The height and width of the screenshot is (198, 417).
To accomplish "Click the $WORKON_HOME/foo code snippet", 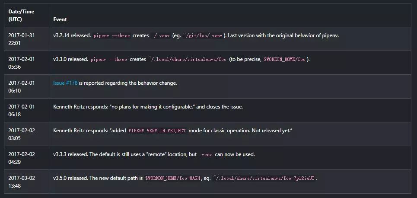I will (286, 59).
